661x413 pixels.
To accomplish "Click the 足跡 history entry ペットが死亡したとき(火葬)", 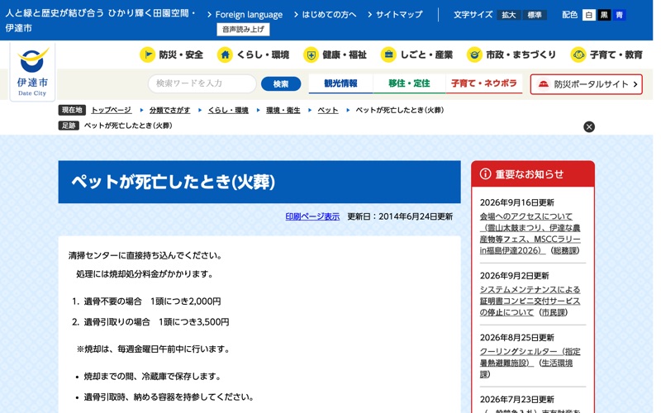I will click(128, 126).
